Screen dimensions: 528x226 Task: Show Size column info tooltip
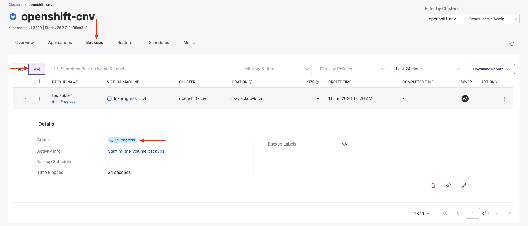pyautogui.click(x=317, y=82)
